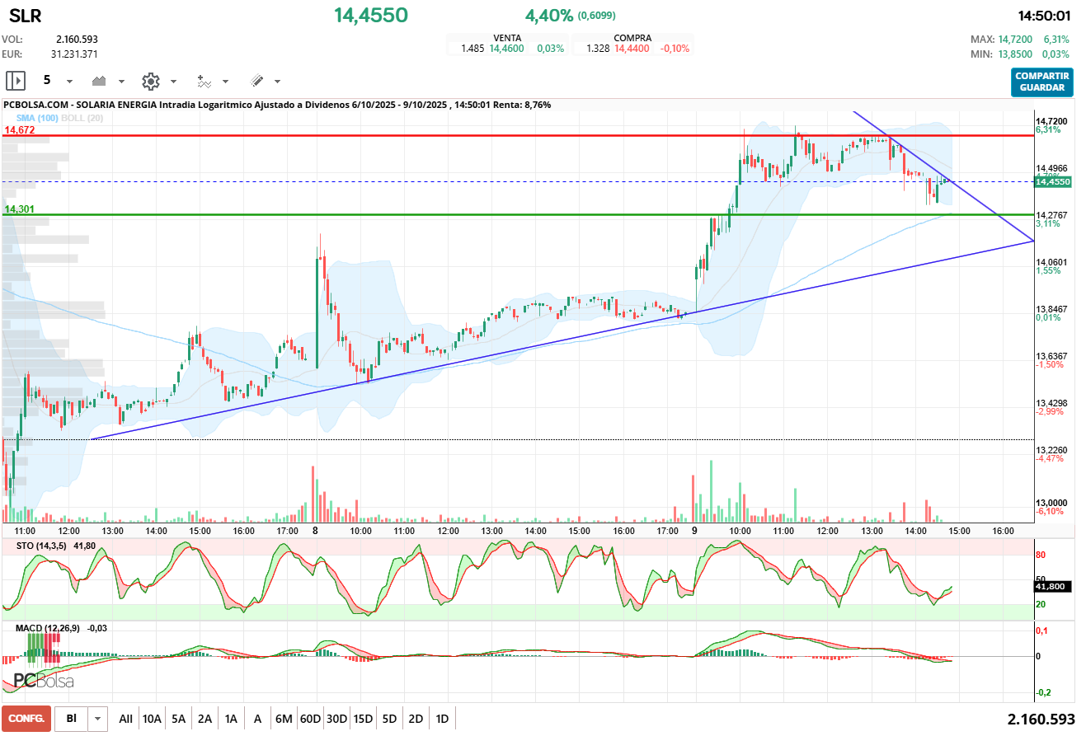The image size is (1086, 736).
Task: Expand the drawing tools dropdown arrow
Action: click(x=277, y=82)
